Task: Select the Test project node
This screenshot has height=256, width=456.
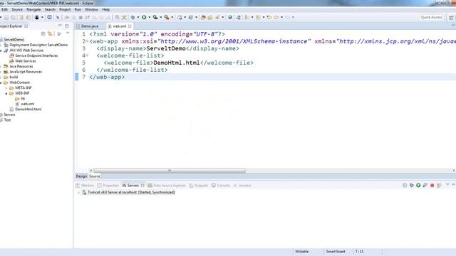Action: tap(7, 120)
